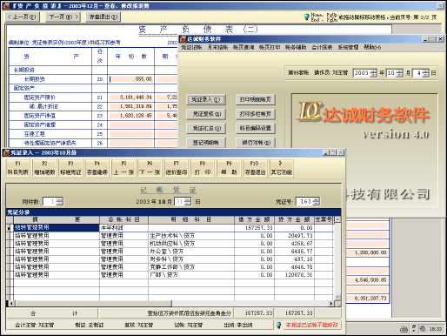
Task: Adjust the month 10 stepper in main window
Action: (x=400, y=73)
